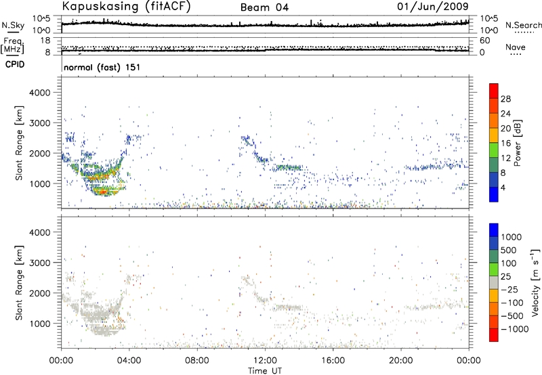
Task: Click the green echo band near 13:00 in the power panel
Action: pos(288,168)
